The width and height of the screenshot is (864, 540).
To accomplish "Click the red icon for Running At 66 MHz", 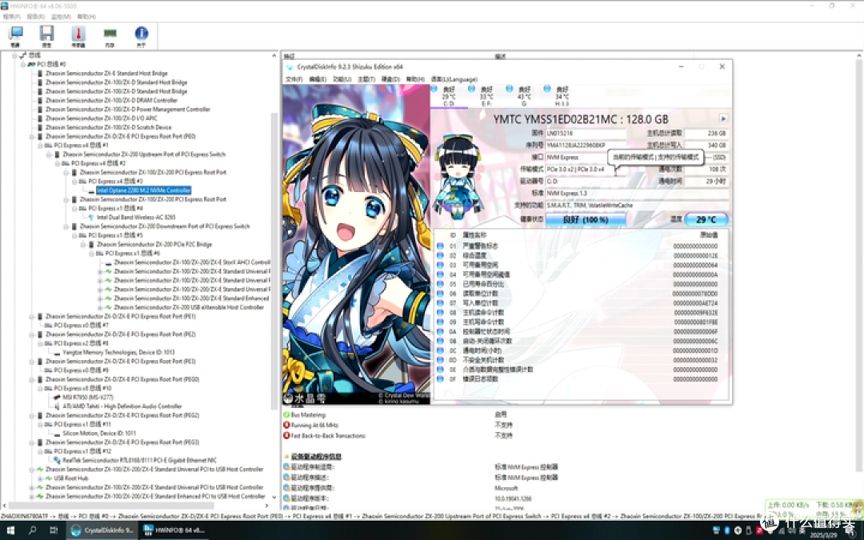I will click(286, 425).
